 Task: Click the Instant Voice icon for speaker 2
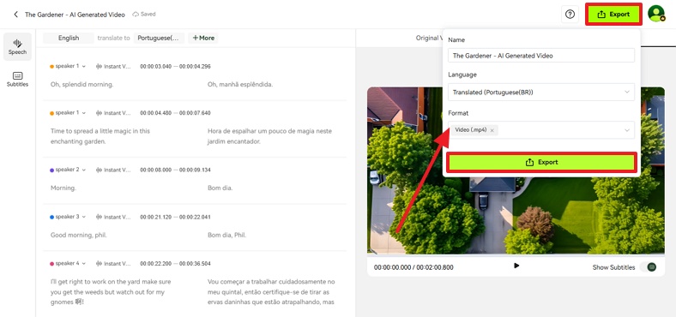pyautogui.click(x=100, y=170)
